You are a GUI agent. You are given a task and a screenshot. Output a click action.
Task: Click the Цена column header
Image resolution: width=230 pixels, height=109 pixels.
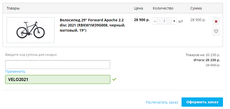[x=138, y=8]
